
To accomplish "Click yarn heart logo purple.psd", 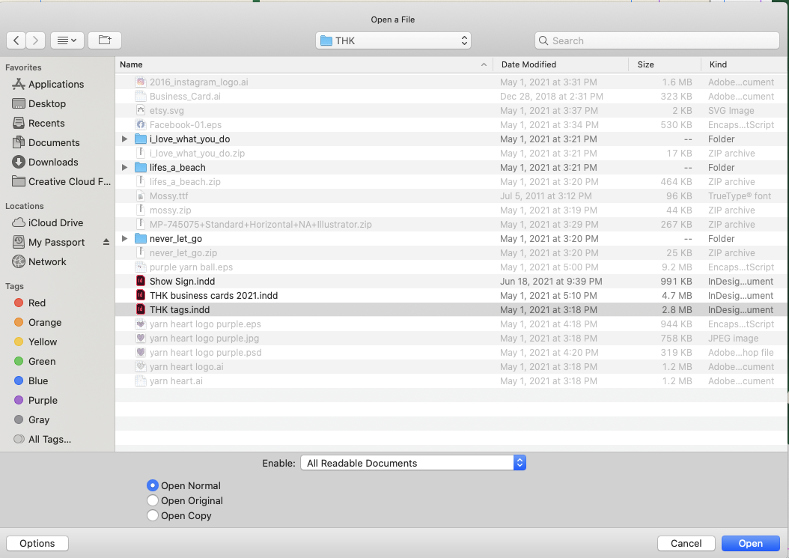I will tap(205, 353).
